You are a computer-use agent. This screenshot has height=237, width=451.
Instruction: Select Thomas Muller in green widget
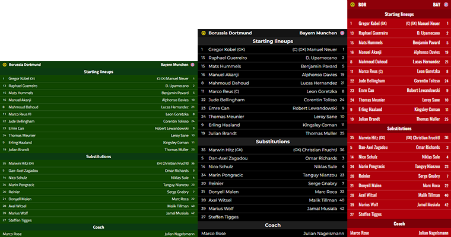click(x=177, y=150)
